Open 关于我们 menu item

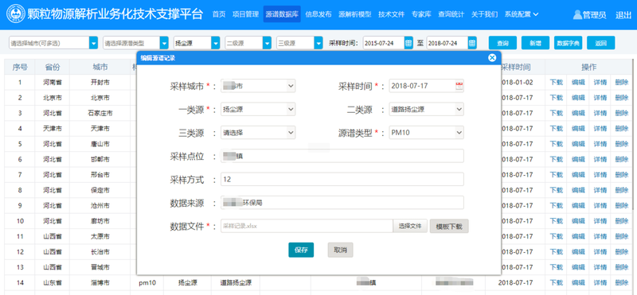(x=484, y=14)
